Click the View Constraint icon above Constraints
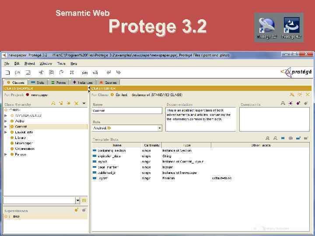 point(283,103)
